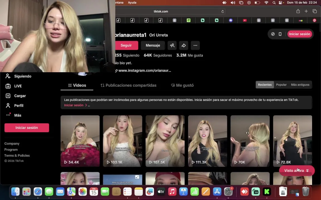The height and width of the screenshot is (200, 321).
Task: Open Finder from the Dock
Action: [15, 192]
